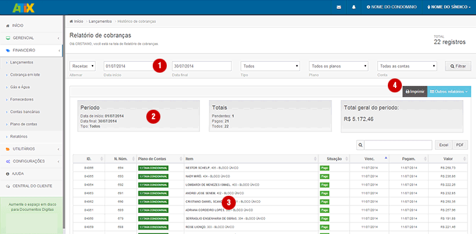Click the ATIX logo
Image resolution: width=476 pixels, height=234 pixels.
point(24,7)
